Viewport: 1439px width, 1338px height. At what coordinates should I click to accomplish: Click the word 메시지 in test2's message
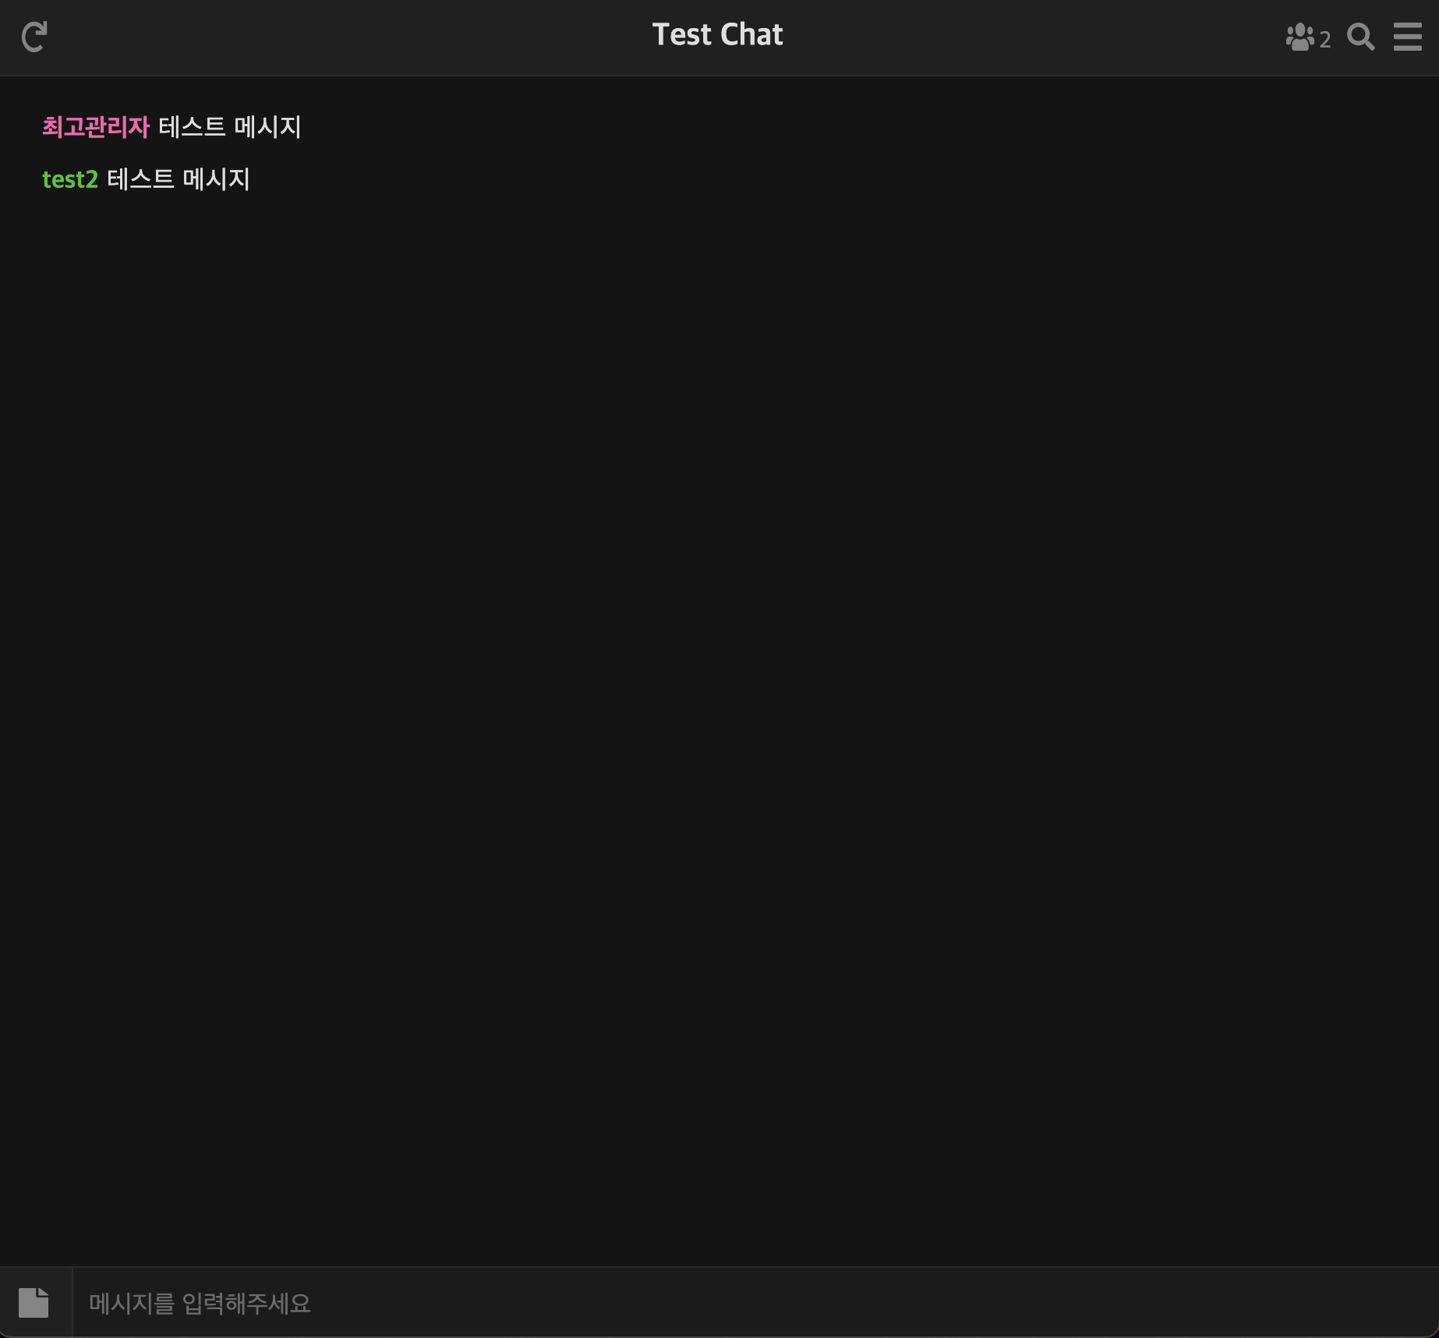tap(216, 179)
